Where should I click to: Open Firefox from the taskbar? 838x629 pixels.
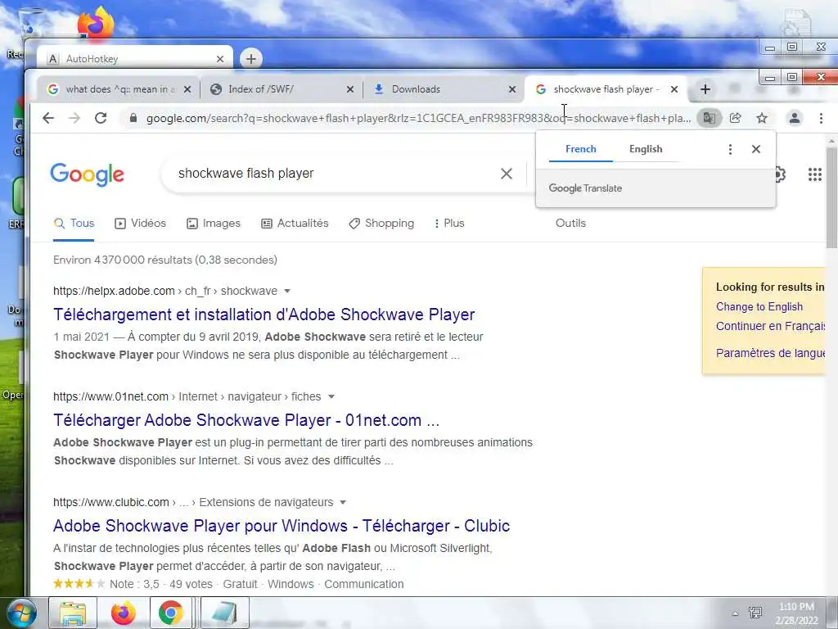click(x=123, y=613)
